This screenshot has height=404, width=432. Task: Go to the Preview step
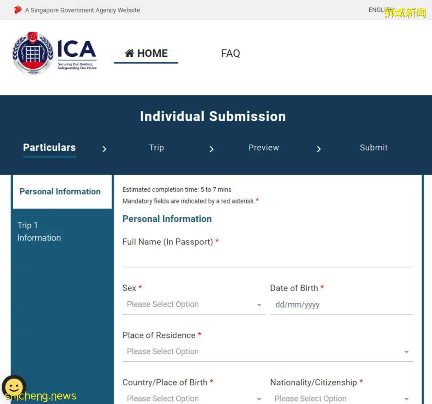[264, 147]
